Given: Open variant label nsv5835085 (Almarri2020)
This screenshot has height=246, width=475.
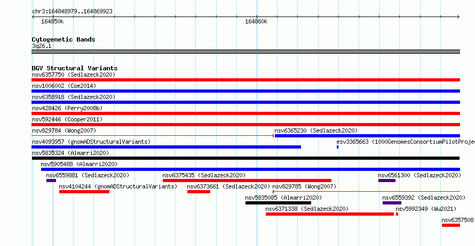Looking at the screenshot, I should click(283, 198).
